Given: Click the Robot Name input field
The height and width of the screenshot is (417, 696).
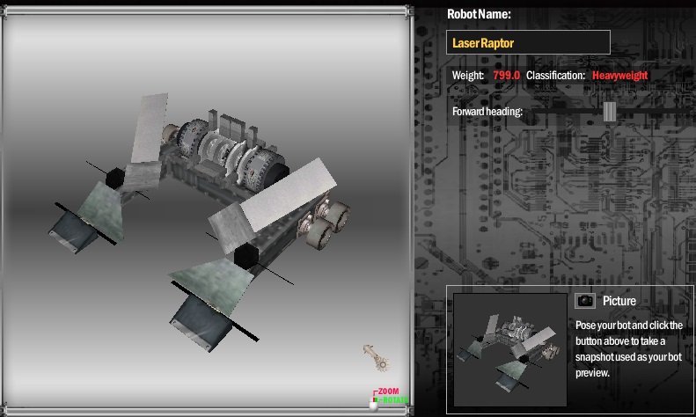Looking at the screenshot, I should pos(528,42).
